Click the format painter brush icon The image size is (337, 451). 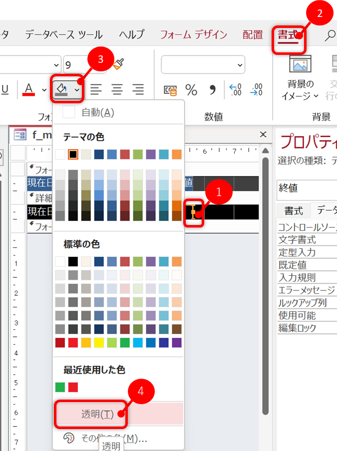[118, 64]
